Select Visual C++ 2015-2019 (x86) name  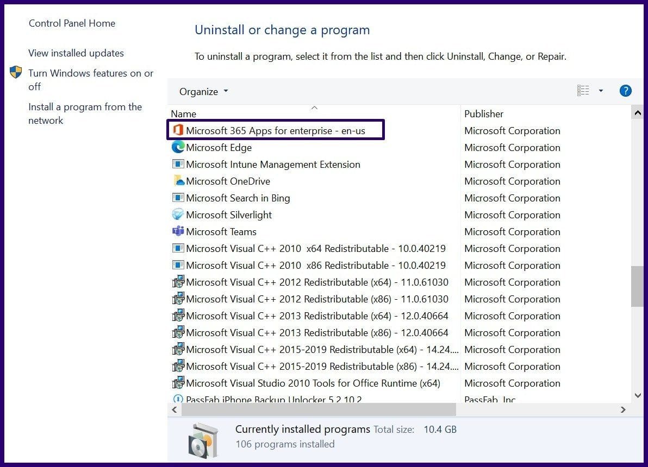[322, 366]
